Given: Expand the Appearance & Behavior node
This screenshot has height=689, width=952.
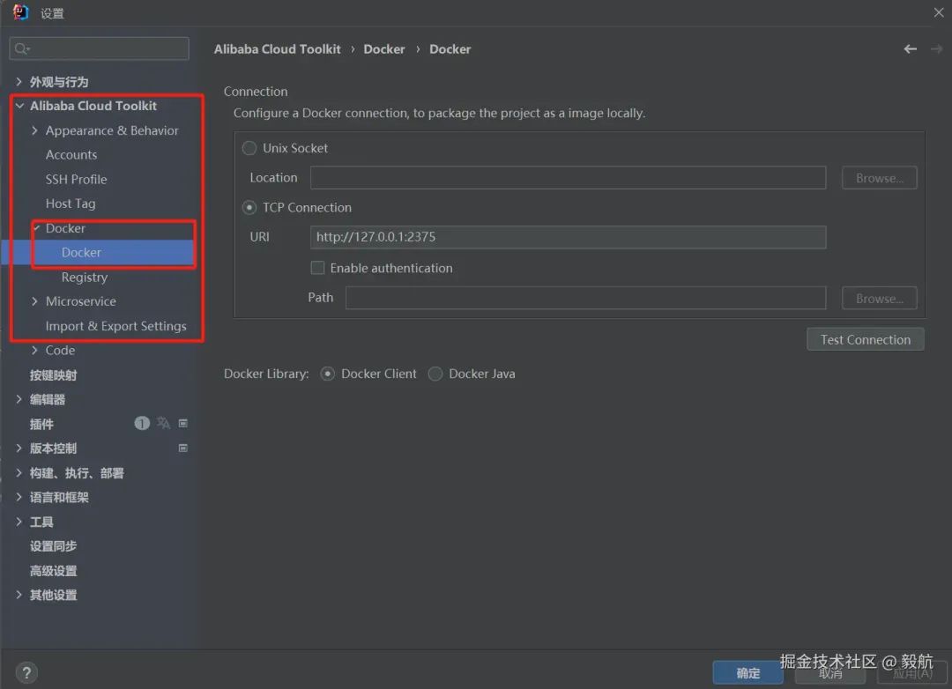Looking at the screenshot, I should click(x=34, y=130).
